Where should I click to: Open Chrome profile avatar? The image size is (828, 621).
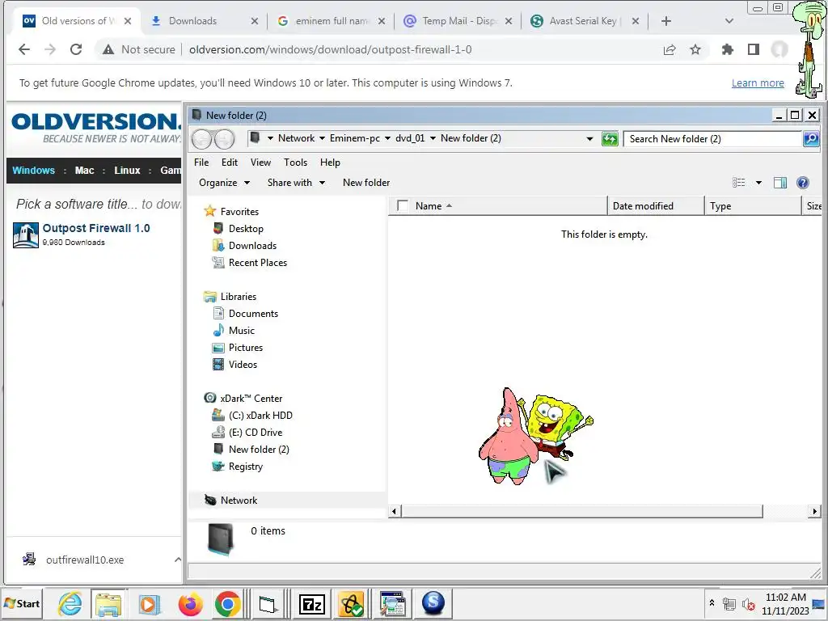pos(779,49)
